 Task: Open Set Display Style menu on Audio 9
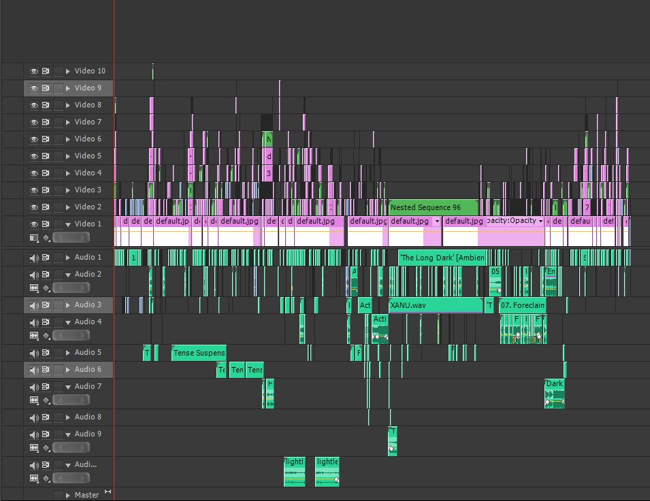tap(34, 447)
